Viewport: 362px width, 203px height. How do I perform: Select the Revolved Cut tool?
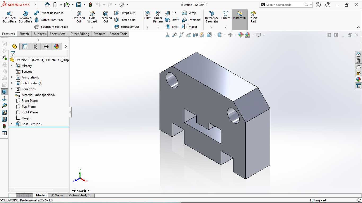coord(106,17)
